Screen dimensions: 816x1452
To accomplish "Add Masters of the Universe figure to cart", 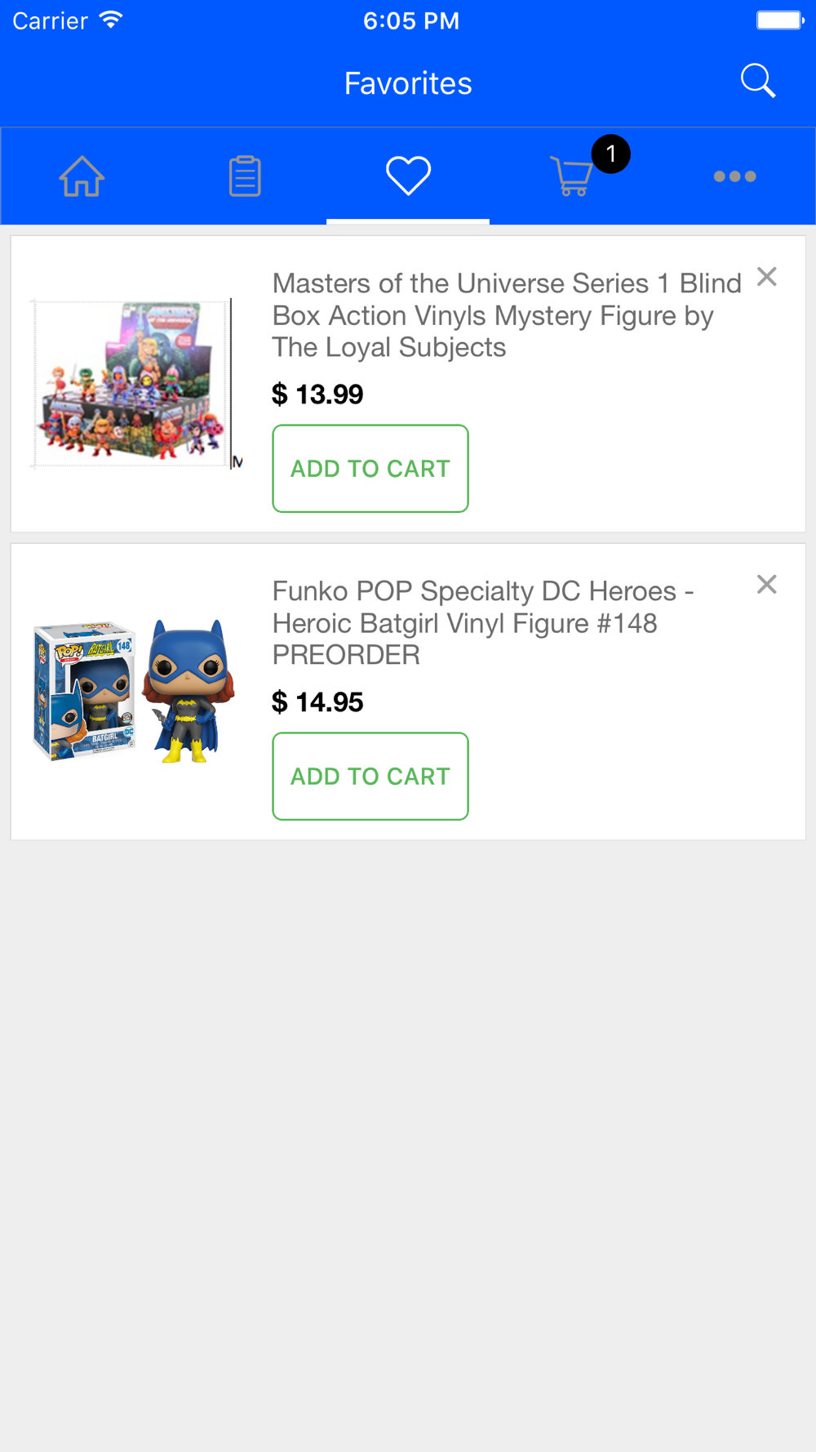I will (370, 469).
